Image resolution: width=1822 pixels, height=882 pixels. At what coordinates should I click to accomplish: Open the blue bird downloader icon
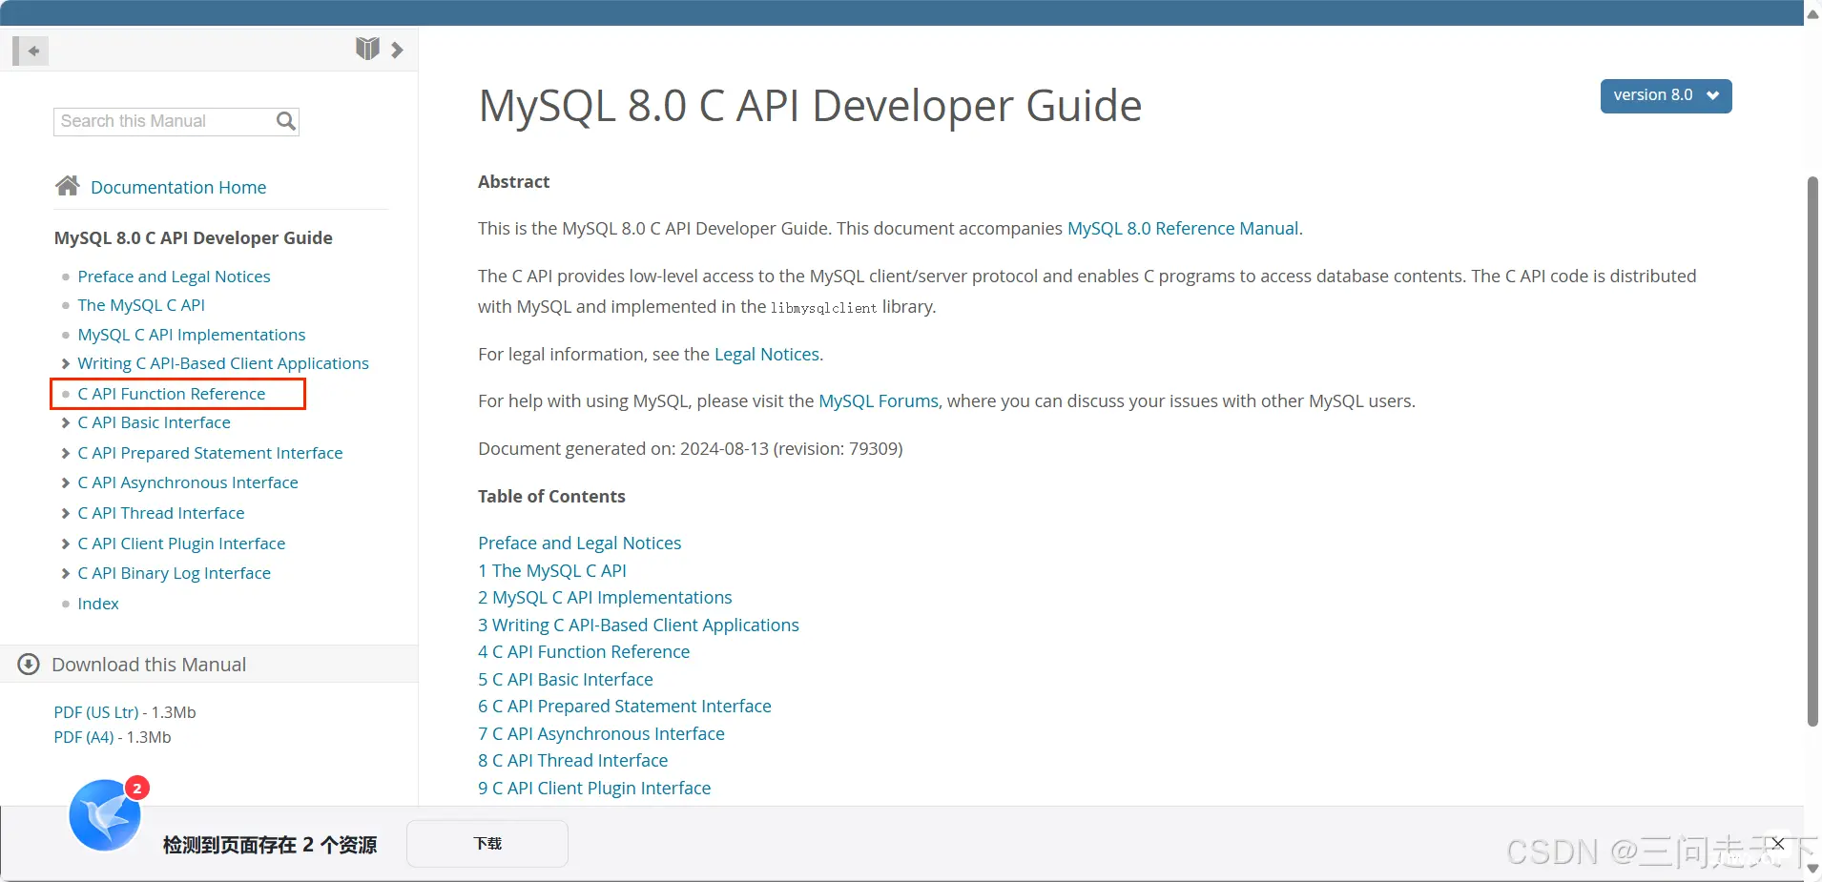(x=105, y=815)
